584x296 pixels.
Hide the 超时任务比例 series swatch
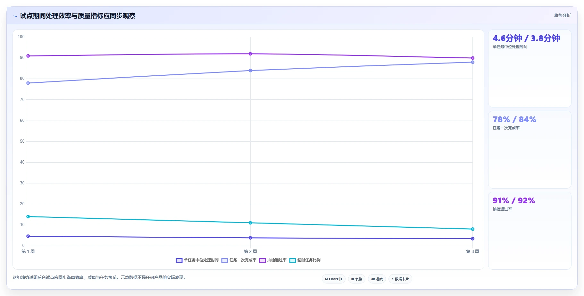[293, 260]
